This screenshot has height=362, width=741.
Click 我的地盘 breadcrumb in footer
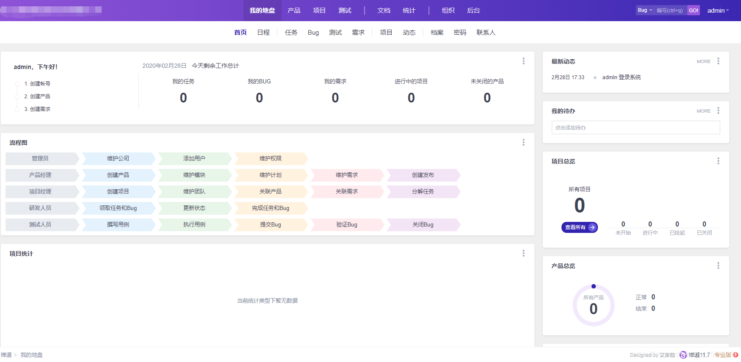(32, 355)
